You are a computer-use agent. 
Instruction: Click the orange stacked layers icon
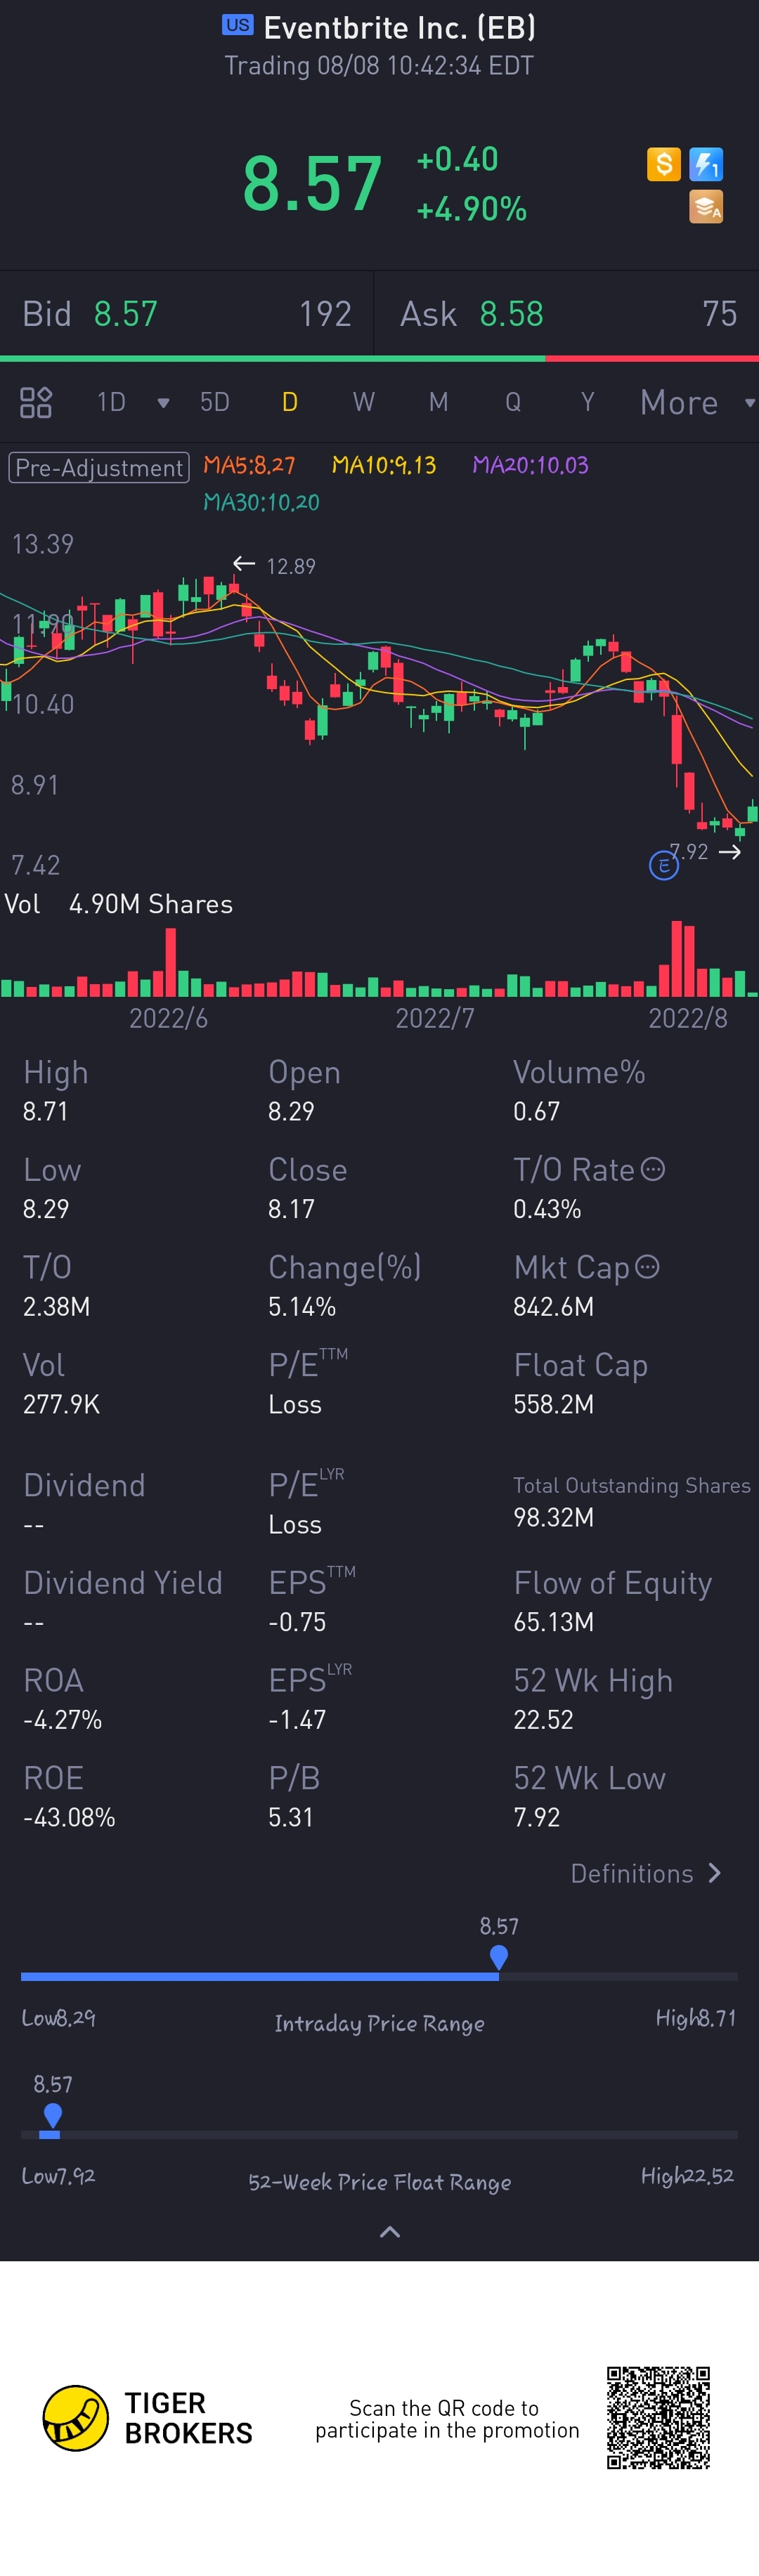coord(706,207)
